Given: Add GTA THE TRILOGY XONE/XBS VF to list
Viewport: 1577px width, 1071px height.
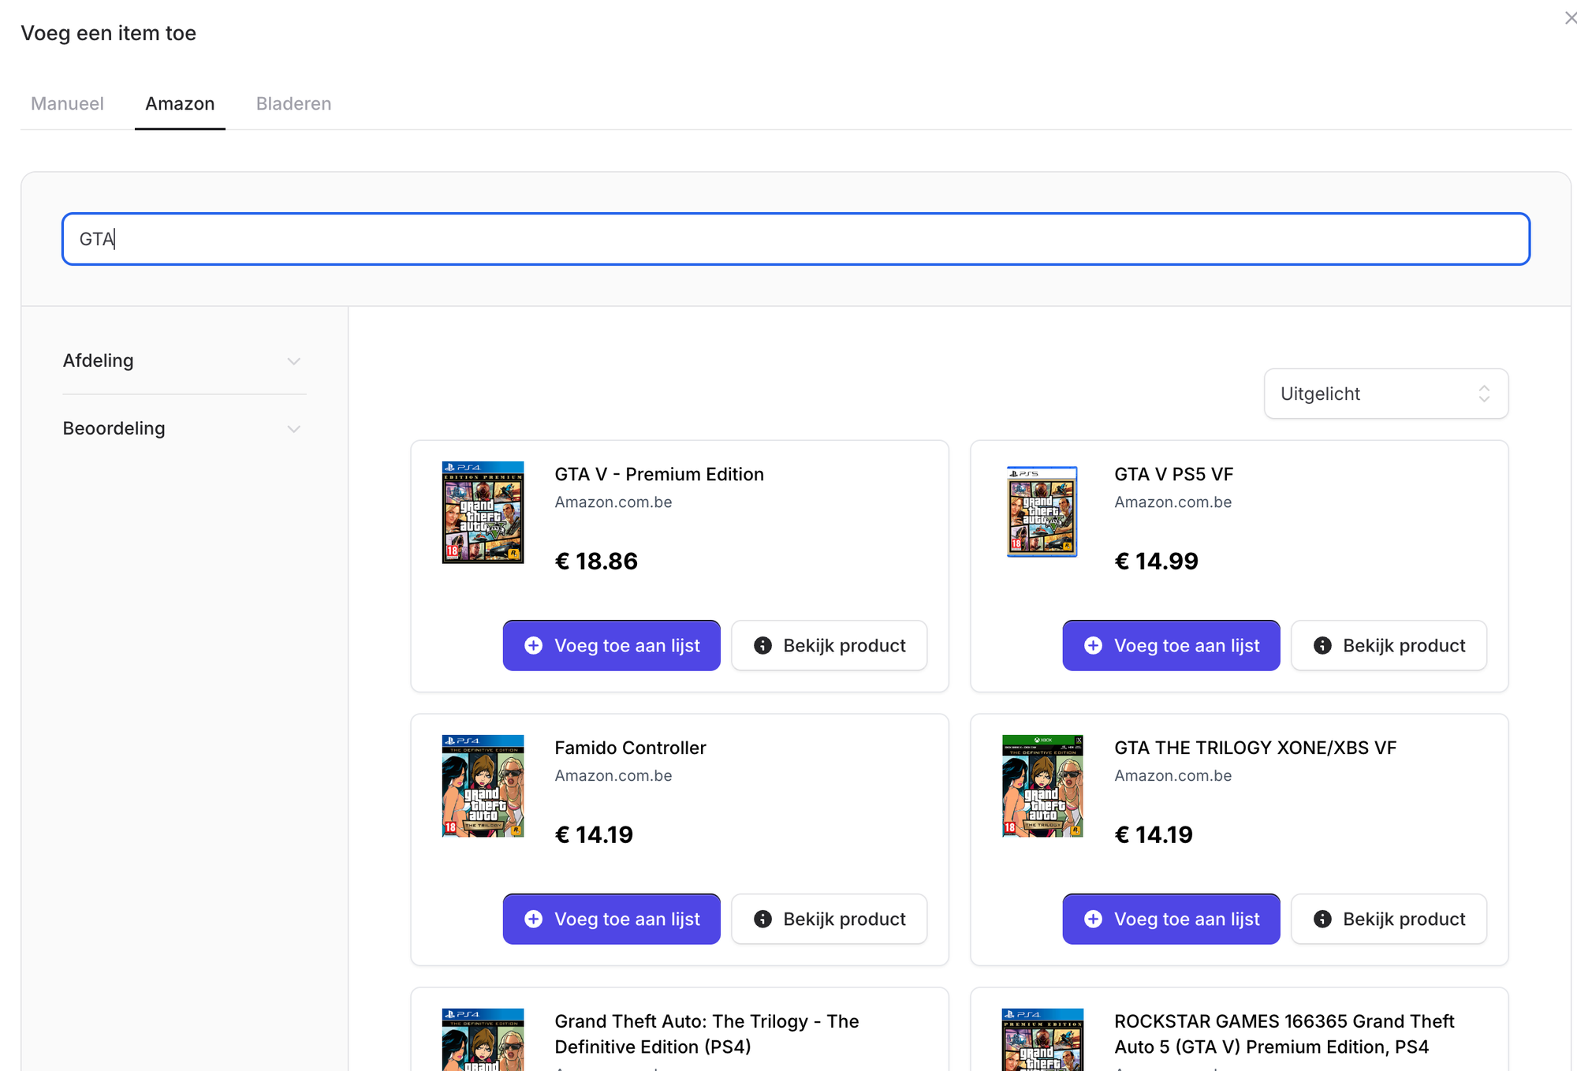Looking at the screenshot, I should (x=1170, y=920).
